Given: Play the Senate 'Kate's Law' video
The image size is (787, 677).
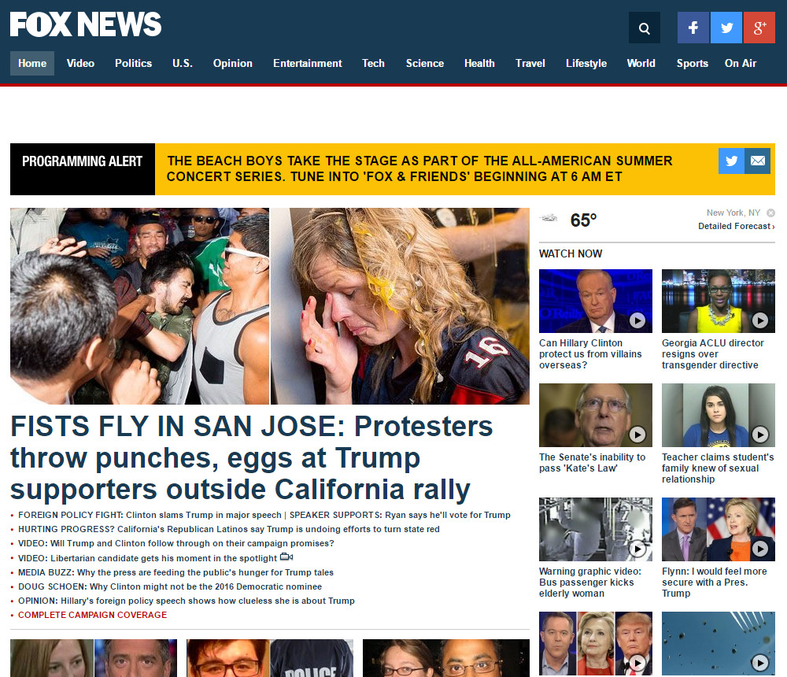Looking at the screenshot, I should point(637,435).
